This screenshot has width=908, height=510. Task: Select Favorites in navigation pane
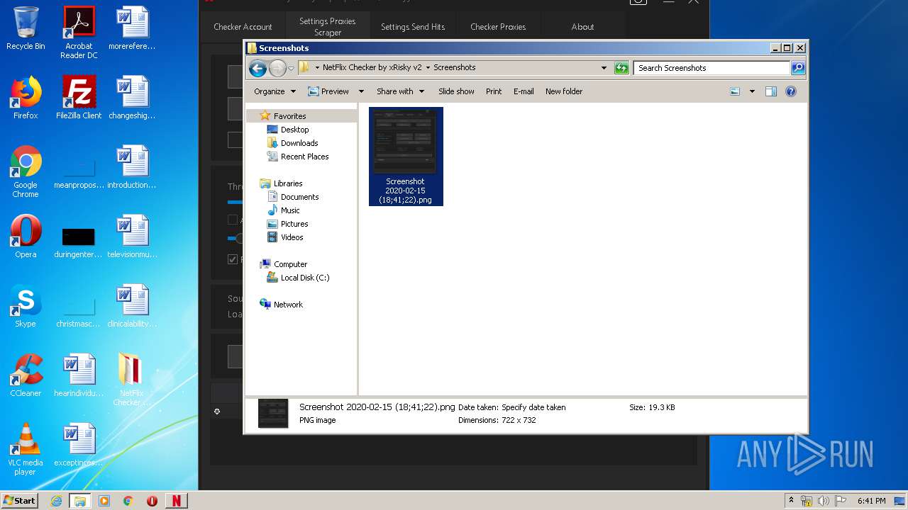pos(289,116)
